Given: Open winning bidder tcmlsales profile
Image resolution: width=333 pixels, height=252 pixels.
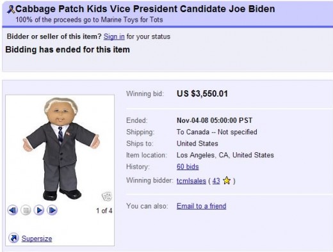Looking at the screenshot, I should click(x=191, y=181).
